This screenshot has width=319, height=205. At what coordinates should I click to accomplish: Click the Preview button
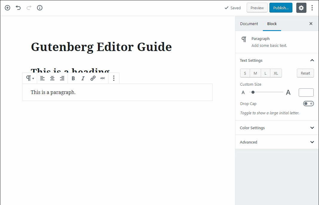(x=257, y=8)
